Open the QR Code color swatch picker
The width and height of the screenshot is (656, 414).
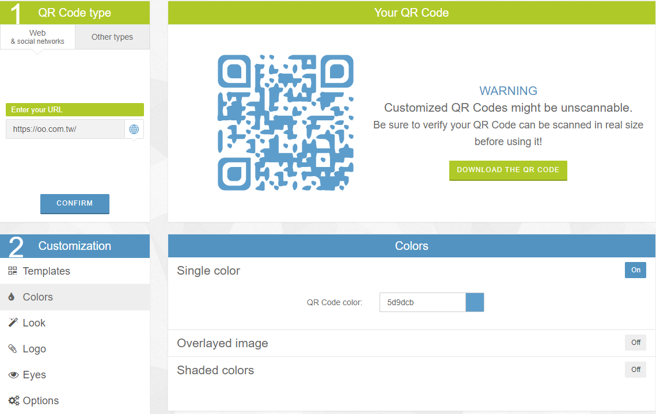click(x=475, y=302)
